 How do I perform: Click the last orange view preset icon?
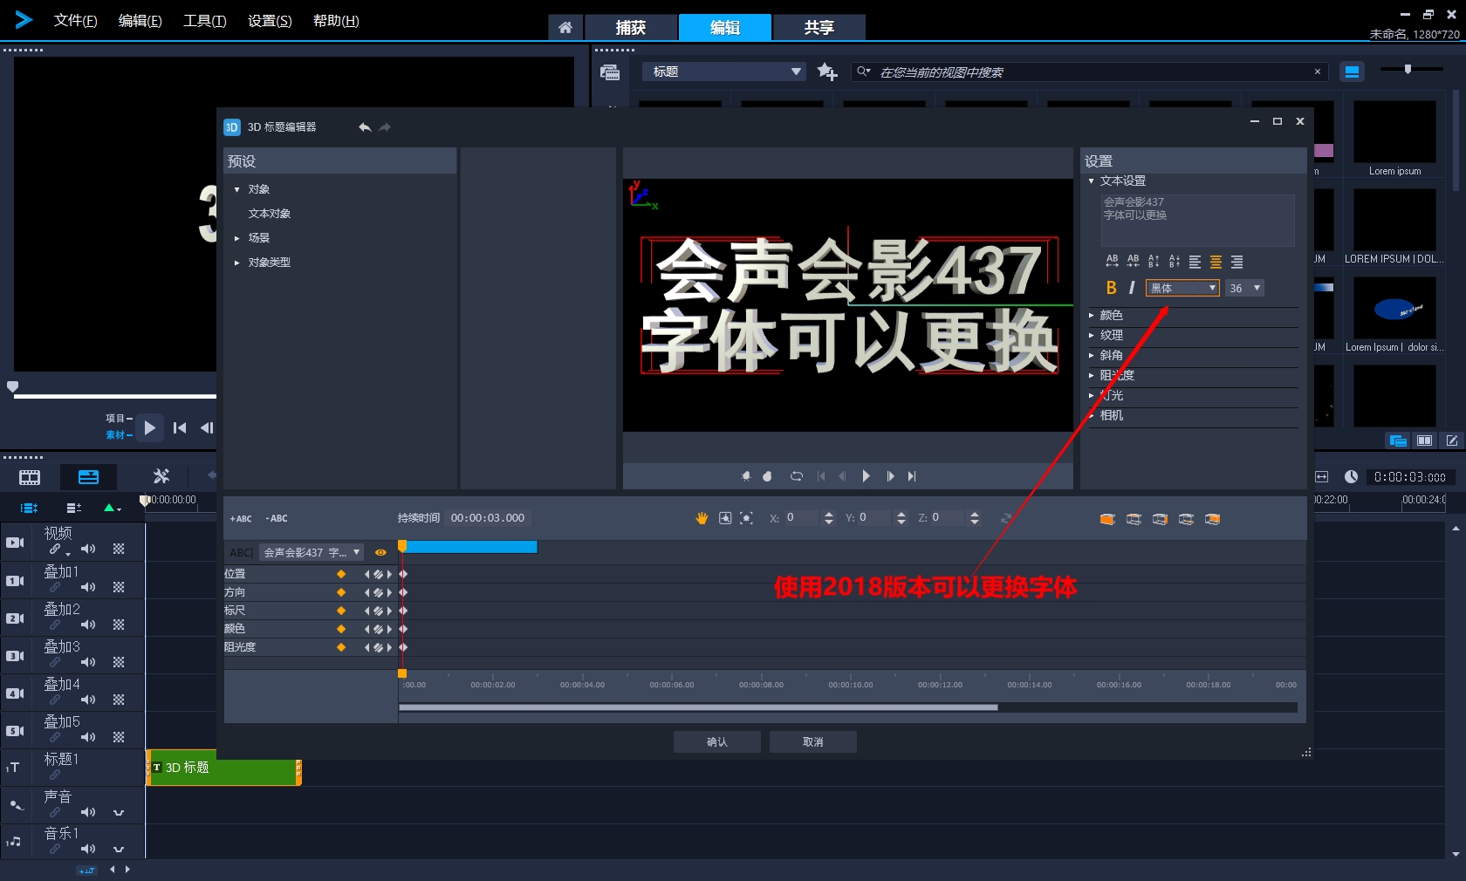coord(1212,519)
